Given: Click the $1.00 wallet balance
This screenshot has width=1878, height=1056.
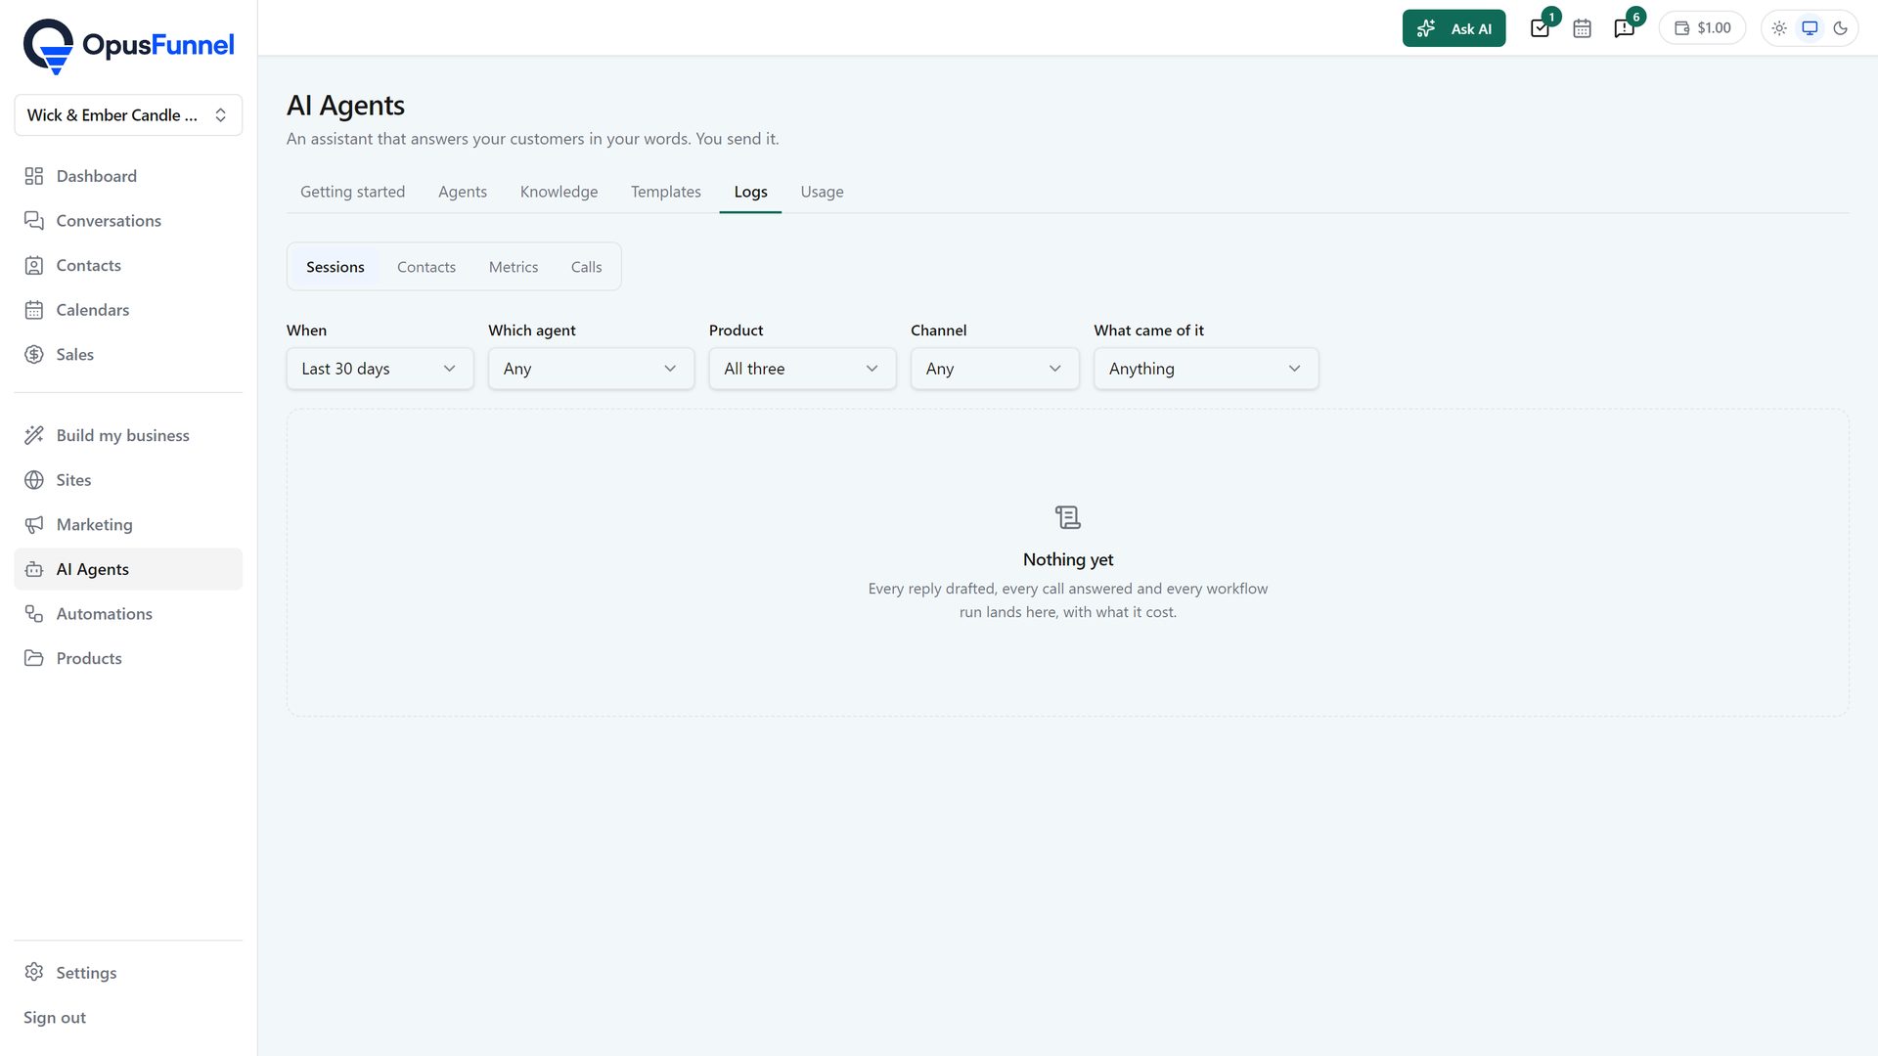Looking at the screenshot, I should click(1703, 28).
